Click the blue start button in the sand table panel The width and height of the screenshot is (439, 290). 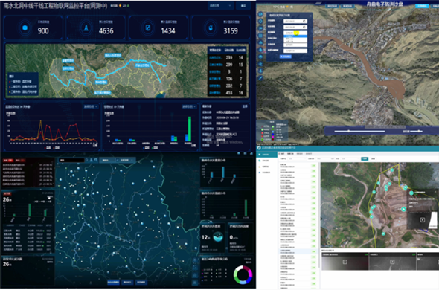286,57
